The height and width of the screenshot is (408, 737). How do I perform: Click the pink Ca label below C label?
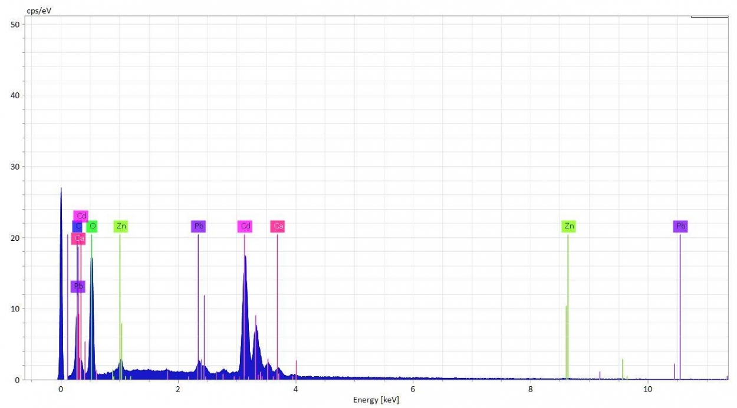(78, 238)
